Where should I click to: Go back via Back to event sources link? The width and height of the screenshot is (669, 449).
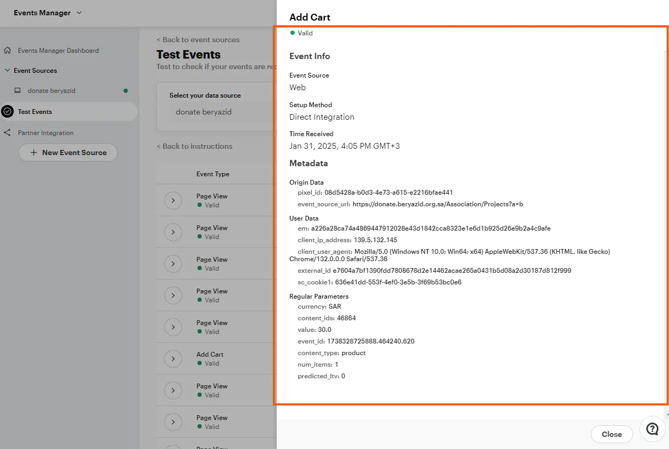click(198, 40)
